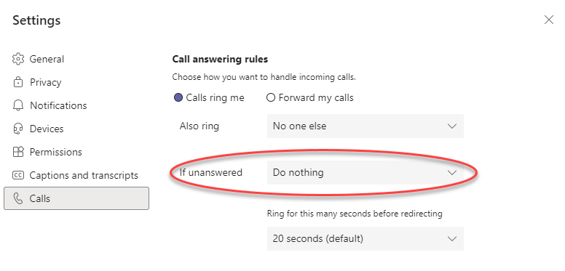Open the Also ring dropdown
565x271 pixels.
tap(365, 126)
